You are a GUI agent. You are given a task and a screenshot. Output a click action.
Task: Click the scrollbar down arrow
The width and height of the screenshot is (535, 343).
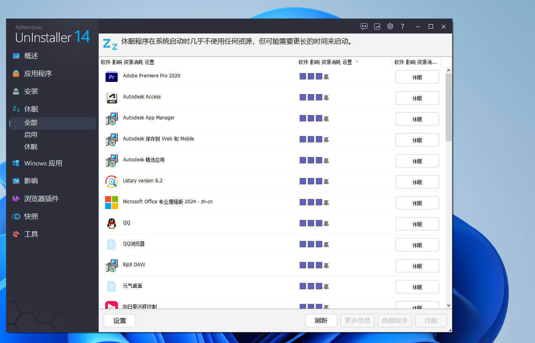coord(449,305)
